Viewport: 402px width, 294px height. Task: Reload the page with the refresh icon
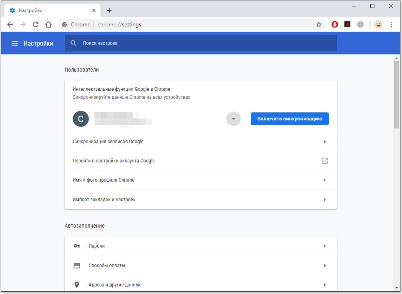pyautogui.click(x=36, y=24)
